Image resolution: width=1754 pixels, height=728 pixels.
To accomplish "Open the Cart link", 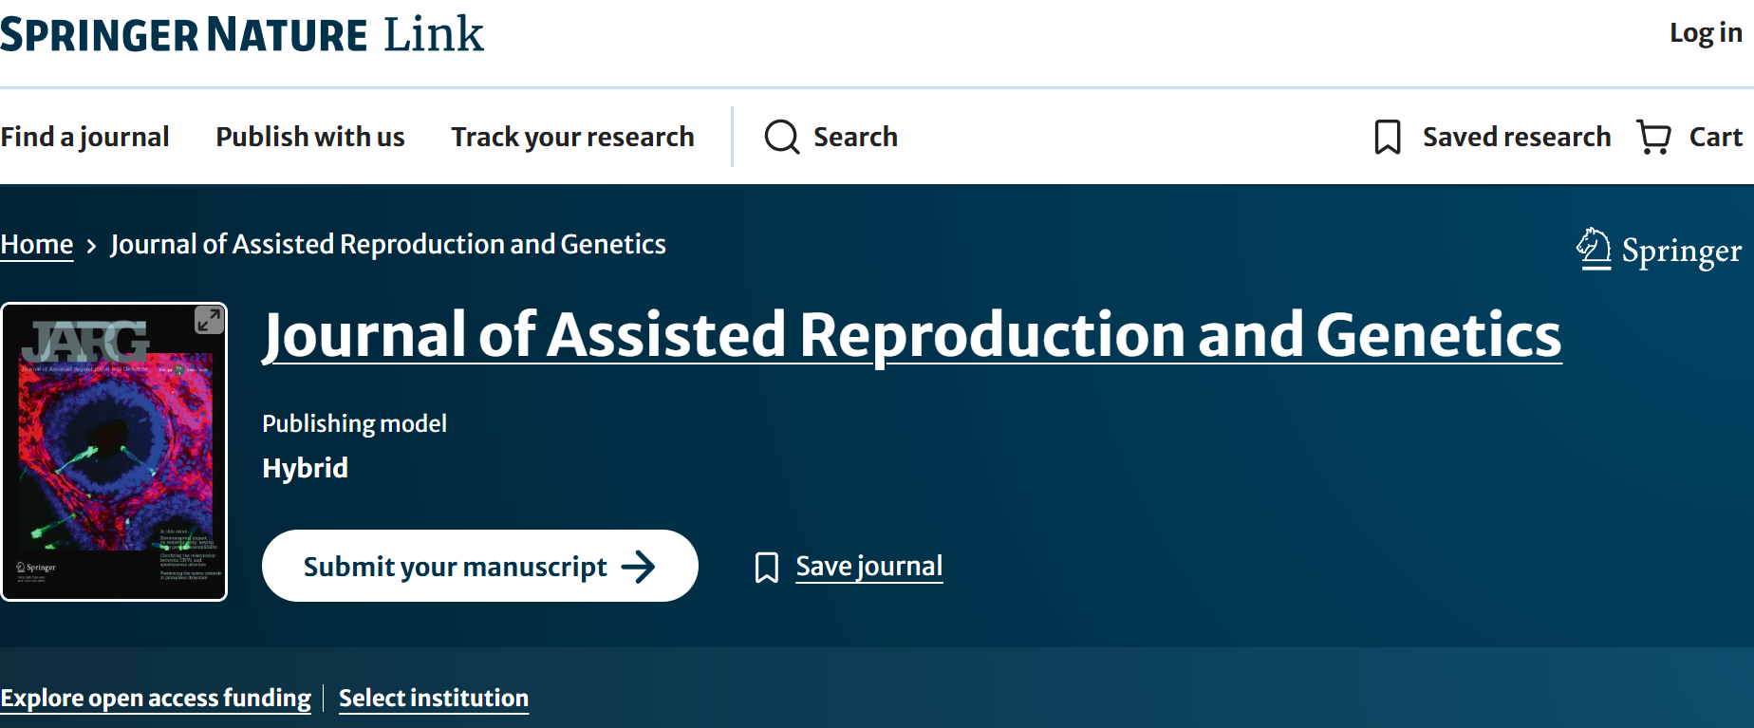I will 1716,137.
